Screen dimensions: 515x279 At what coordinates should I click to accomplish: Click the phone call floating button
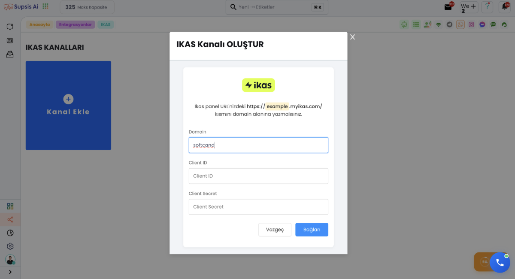pyautogui.click(x=500, y=262)
